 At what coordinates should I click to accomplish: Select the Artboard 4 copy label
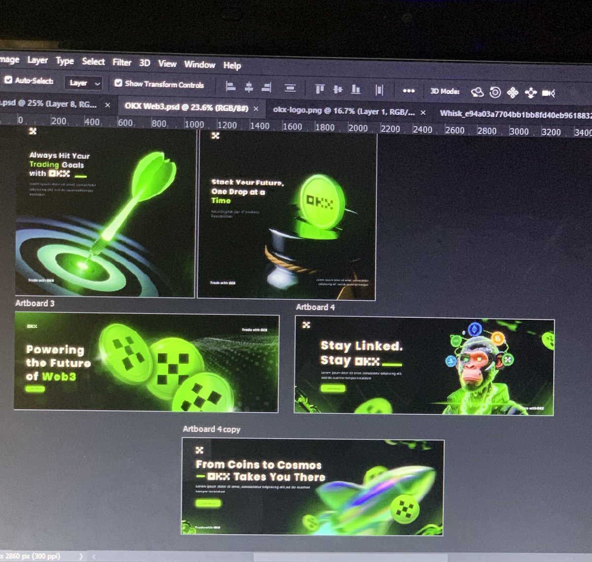pyautogui.click(x=211, y=429)
